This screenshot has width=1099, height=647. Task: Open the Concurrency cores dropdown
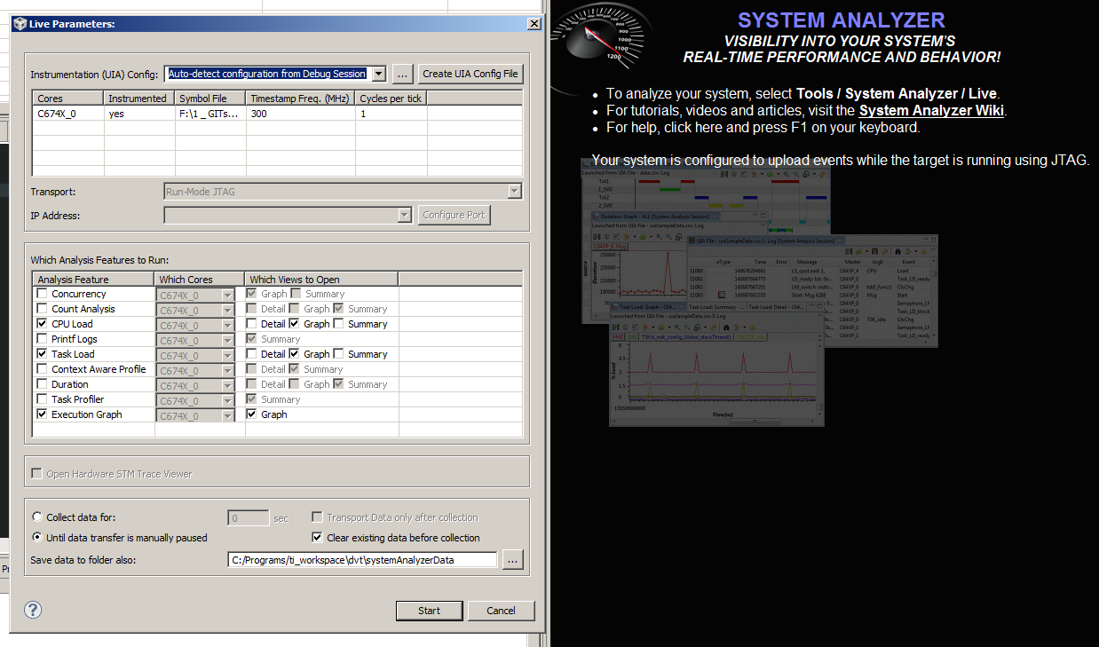[x=227, y=295]
